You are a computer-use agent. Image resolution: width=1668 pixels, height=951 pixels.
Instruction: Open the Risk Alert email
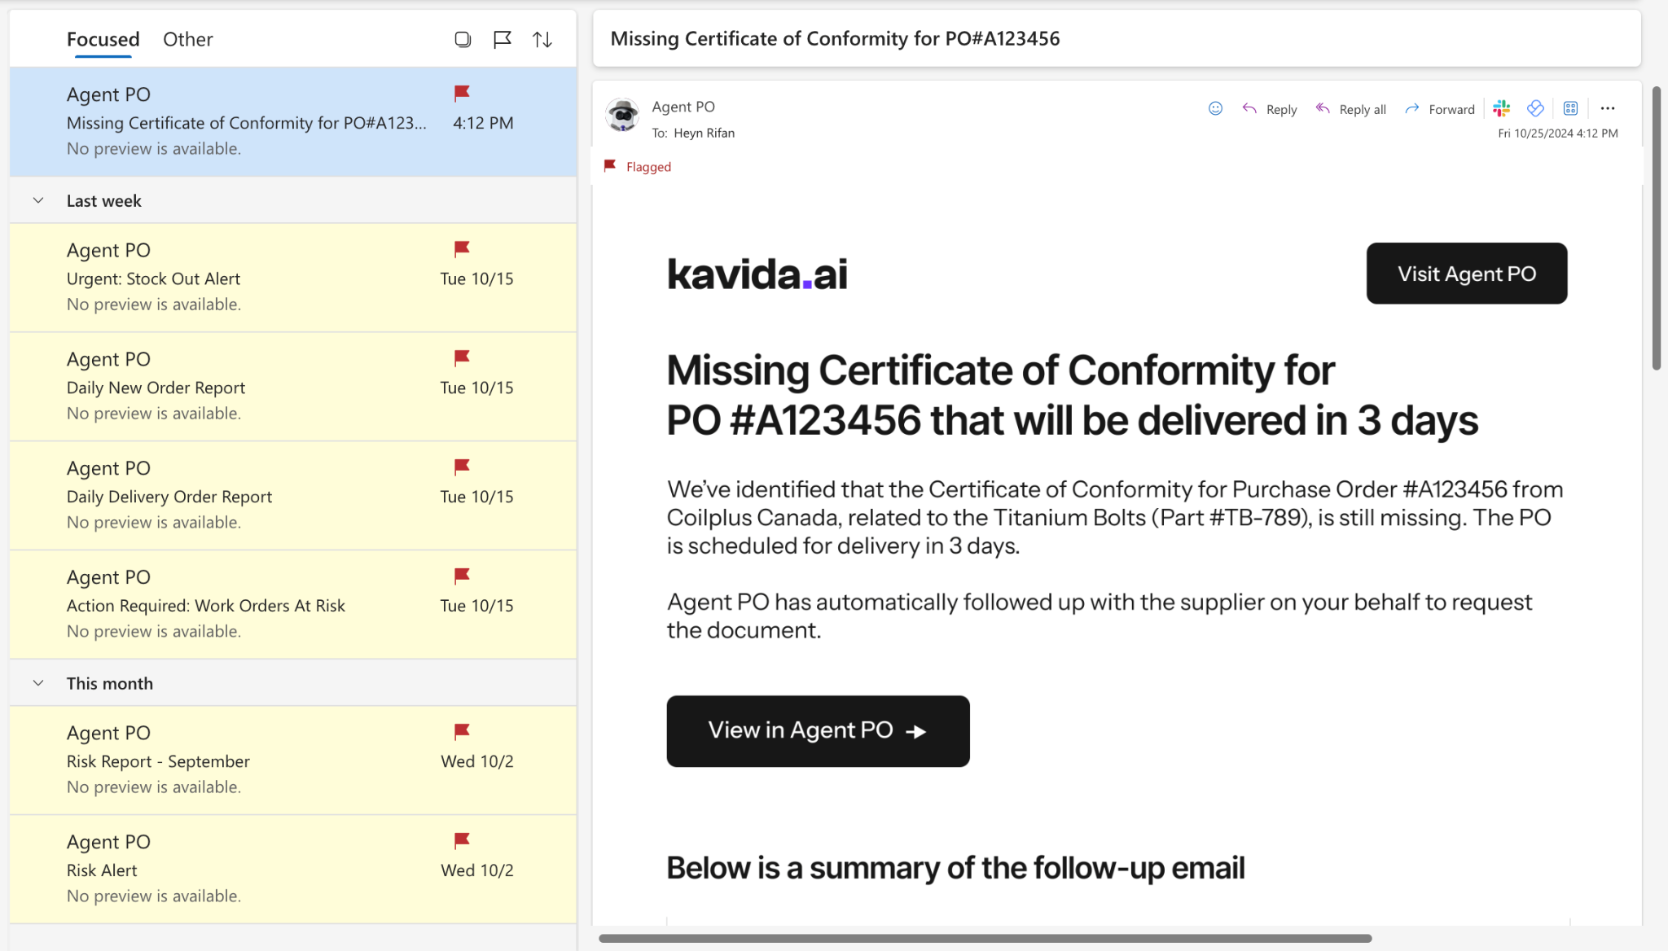pos(293,870)
